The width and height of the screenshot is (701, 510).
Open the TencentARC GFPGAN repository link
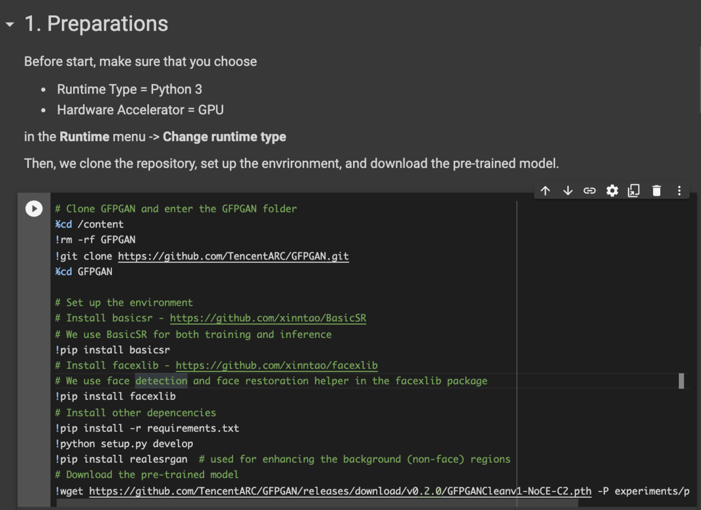232,256
